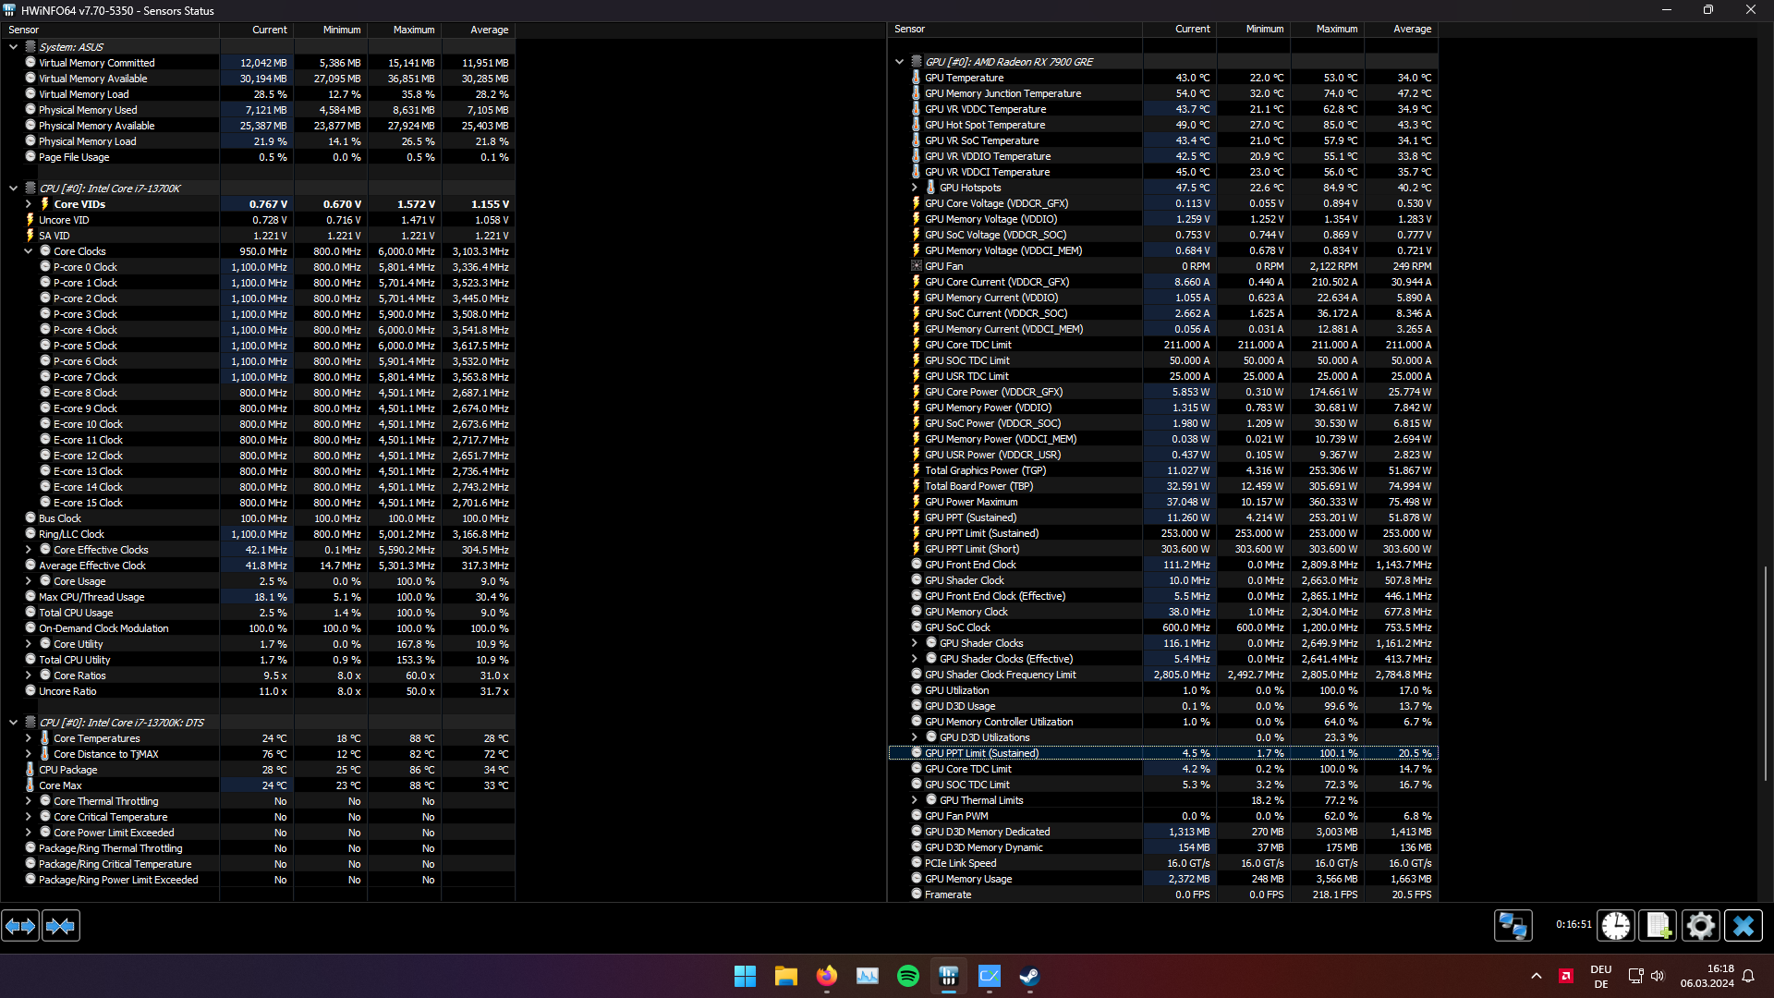Click the remote monitoring dual-monitor icon
The height and width of the screenshot is (998, 1774).
[1513, 925]
